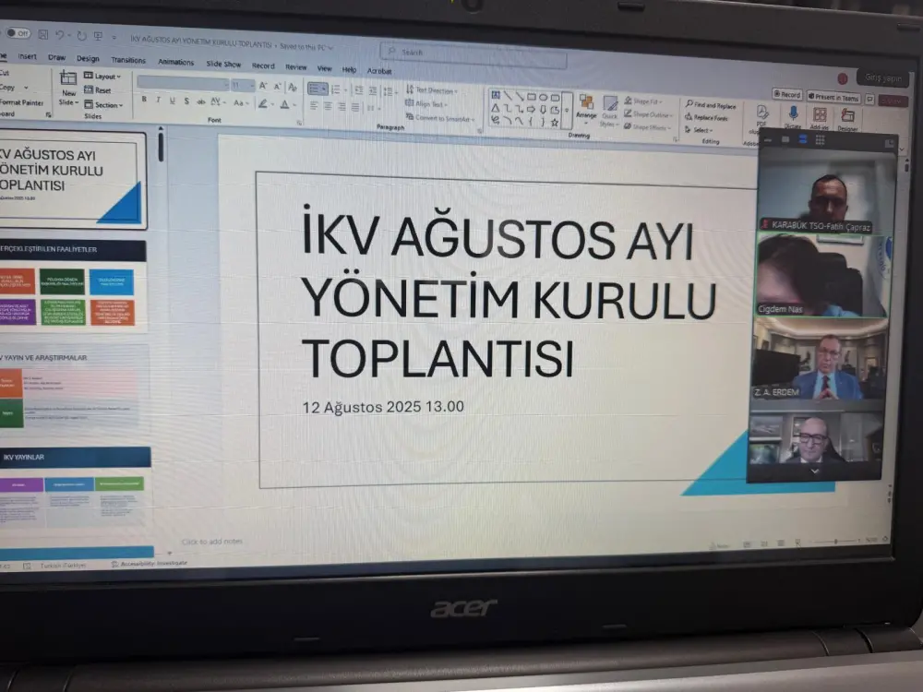Image resolution: width=923 pixels, height=692 pixels.
Task: Toggle the AutoSave switch off/on
Action: pyautogui.click(x=18, y=33)
